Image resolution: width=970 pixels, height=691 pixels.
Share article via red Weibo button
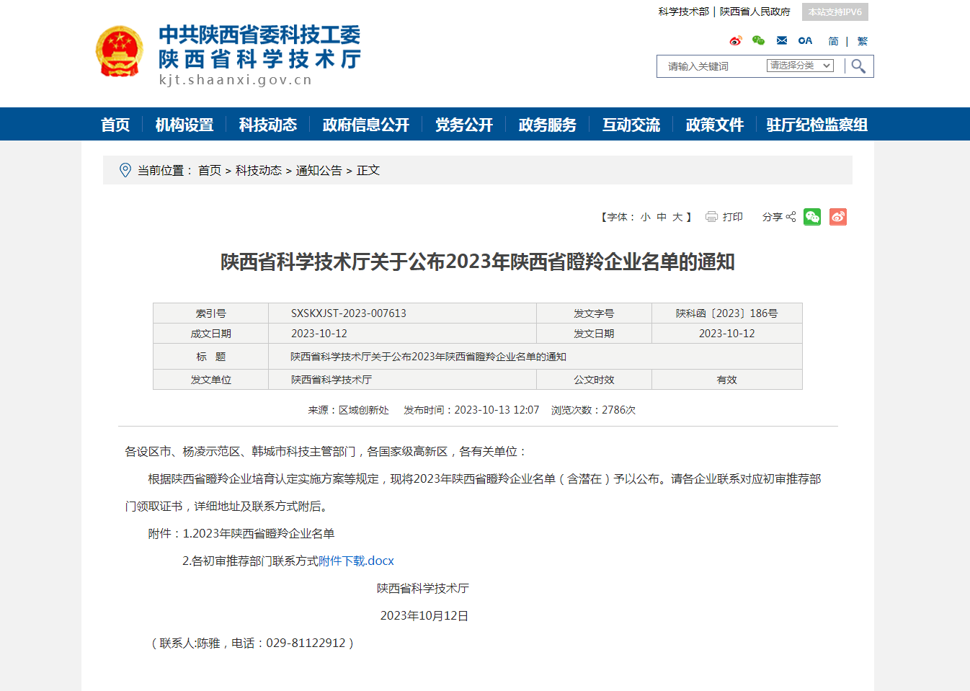coord(838,217)
